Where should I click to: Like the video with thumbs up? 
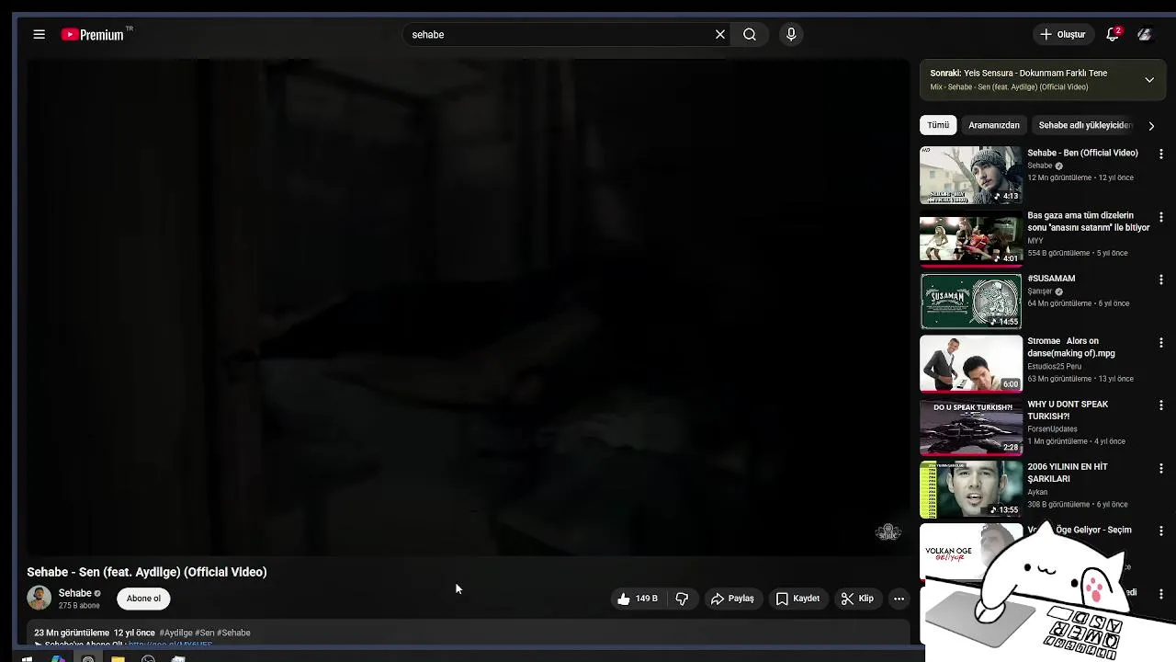pyautogui.click(x=638, y=599)
